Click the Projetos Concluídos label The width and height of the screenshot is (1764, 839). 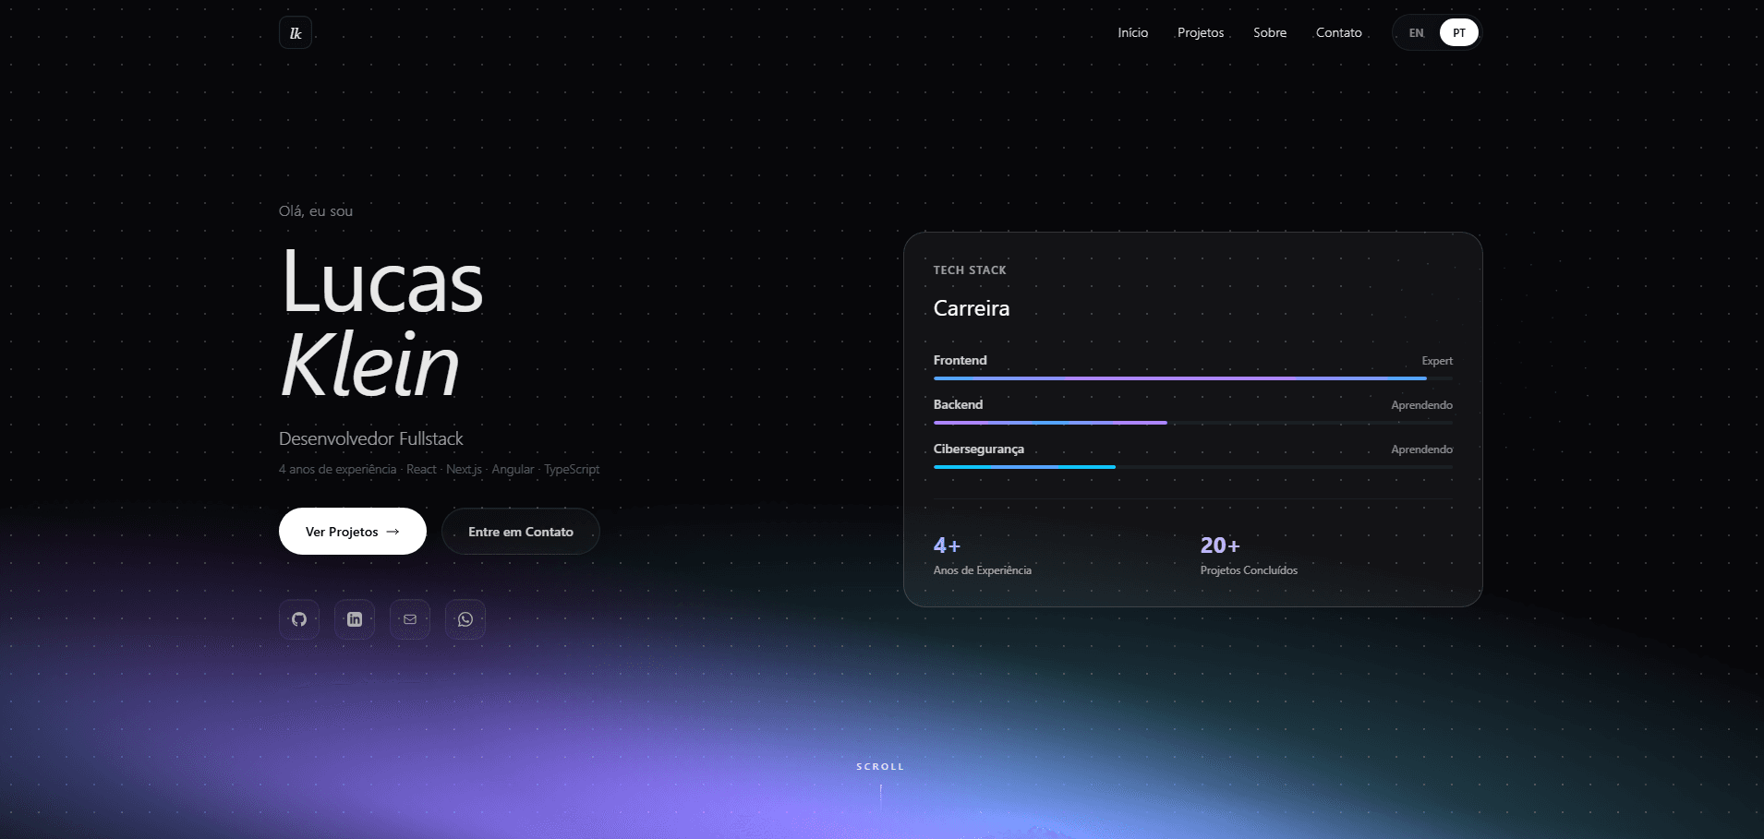point(1249,570)
